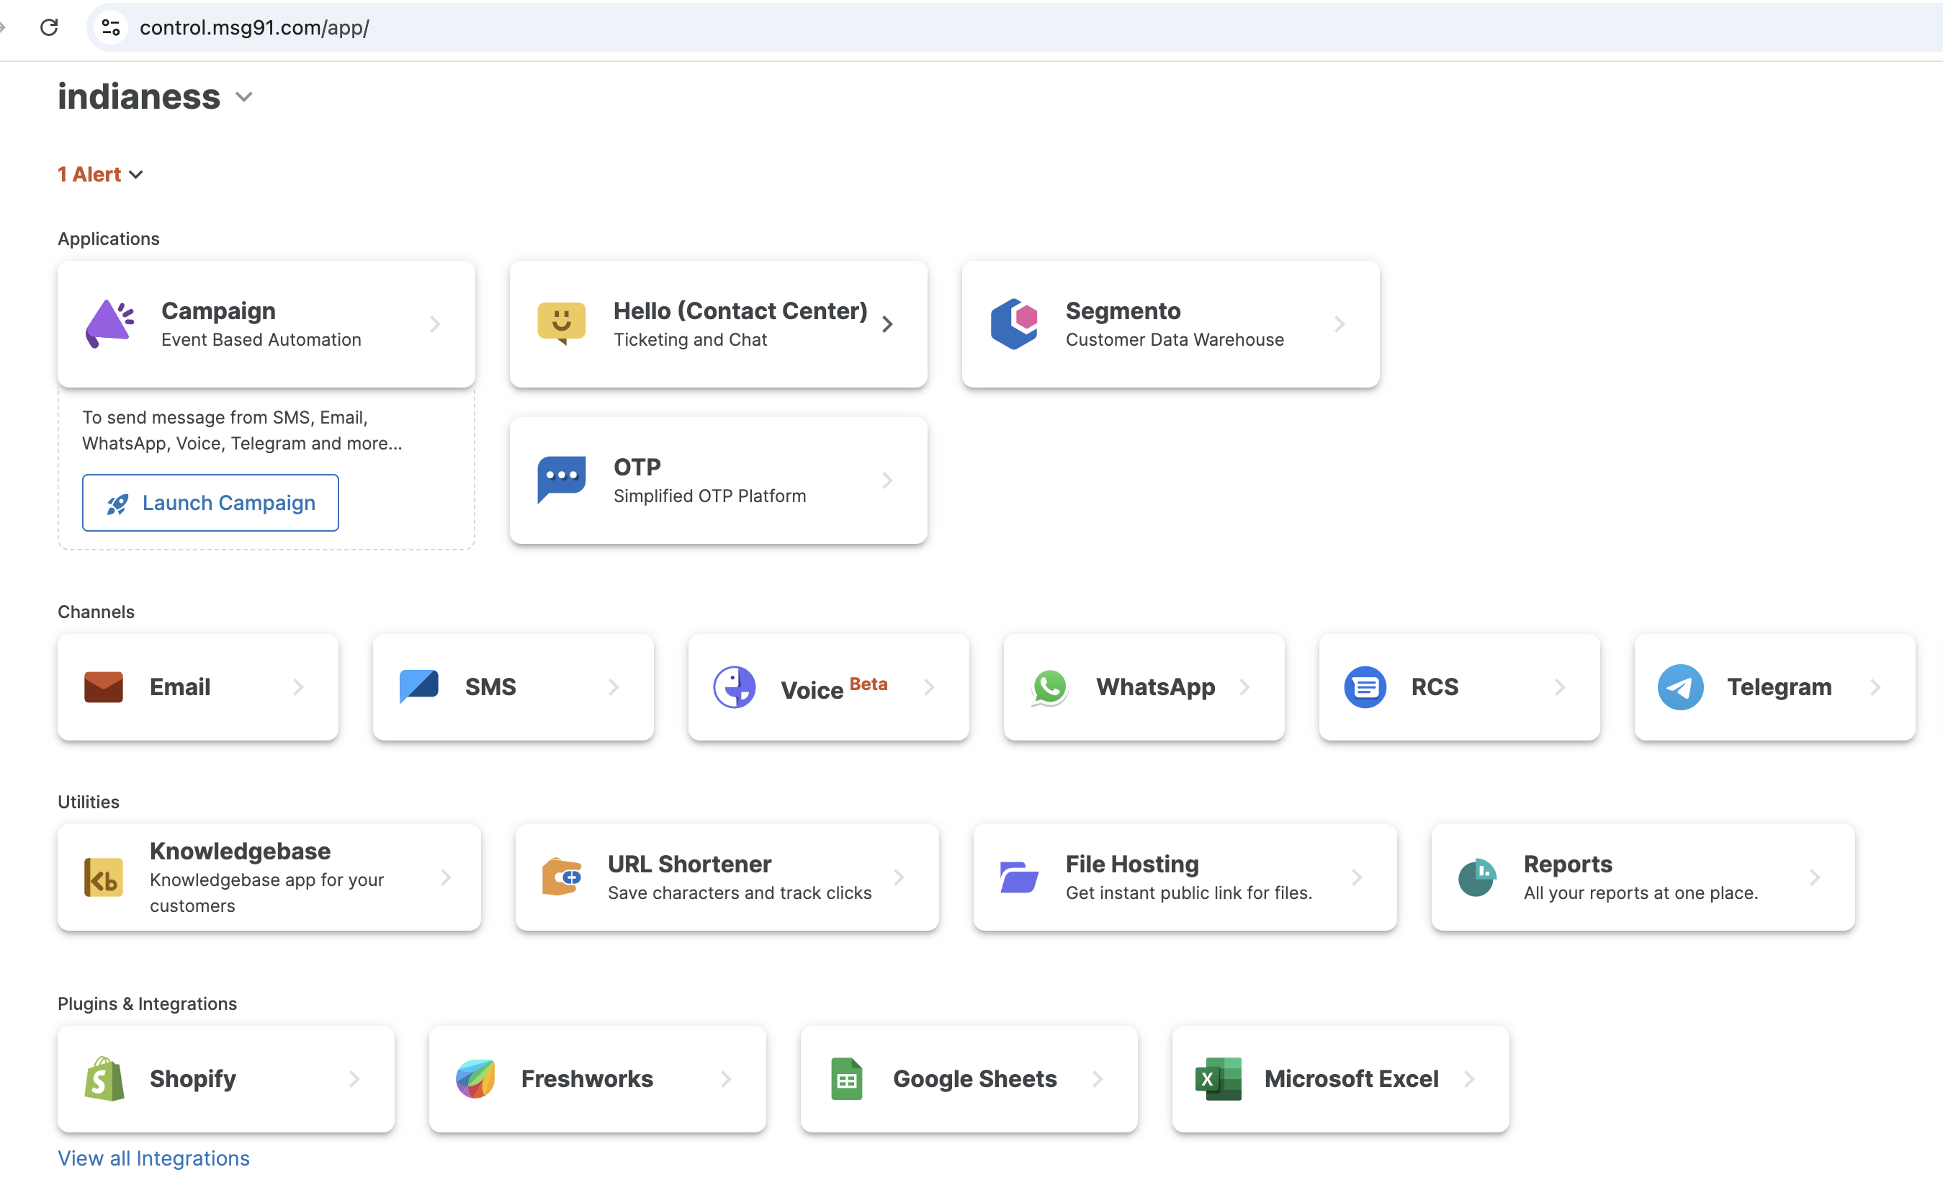Click the Email envelope icon
Viewport: 1943px width, 1203px height.
click(104, 687)
